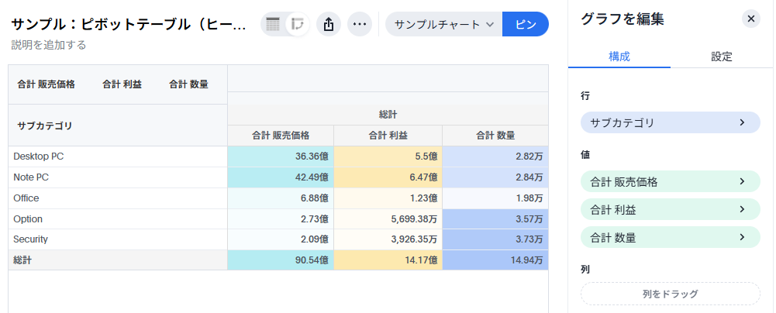Click the 合計 販売価格 column header
This screenshot has height=313, width=776.
pyautogui.click(x=280, y=135)
